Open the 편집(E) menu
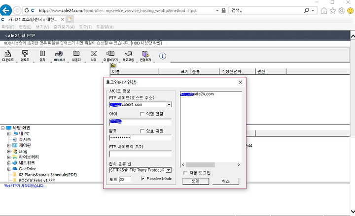The width and height of the screenshot is (355, 216). 25,27
